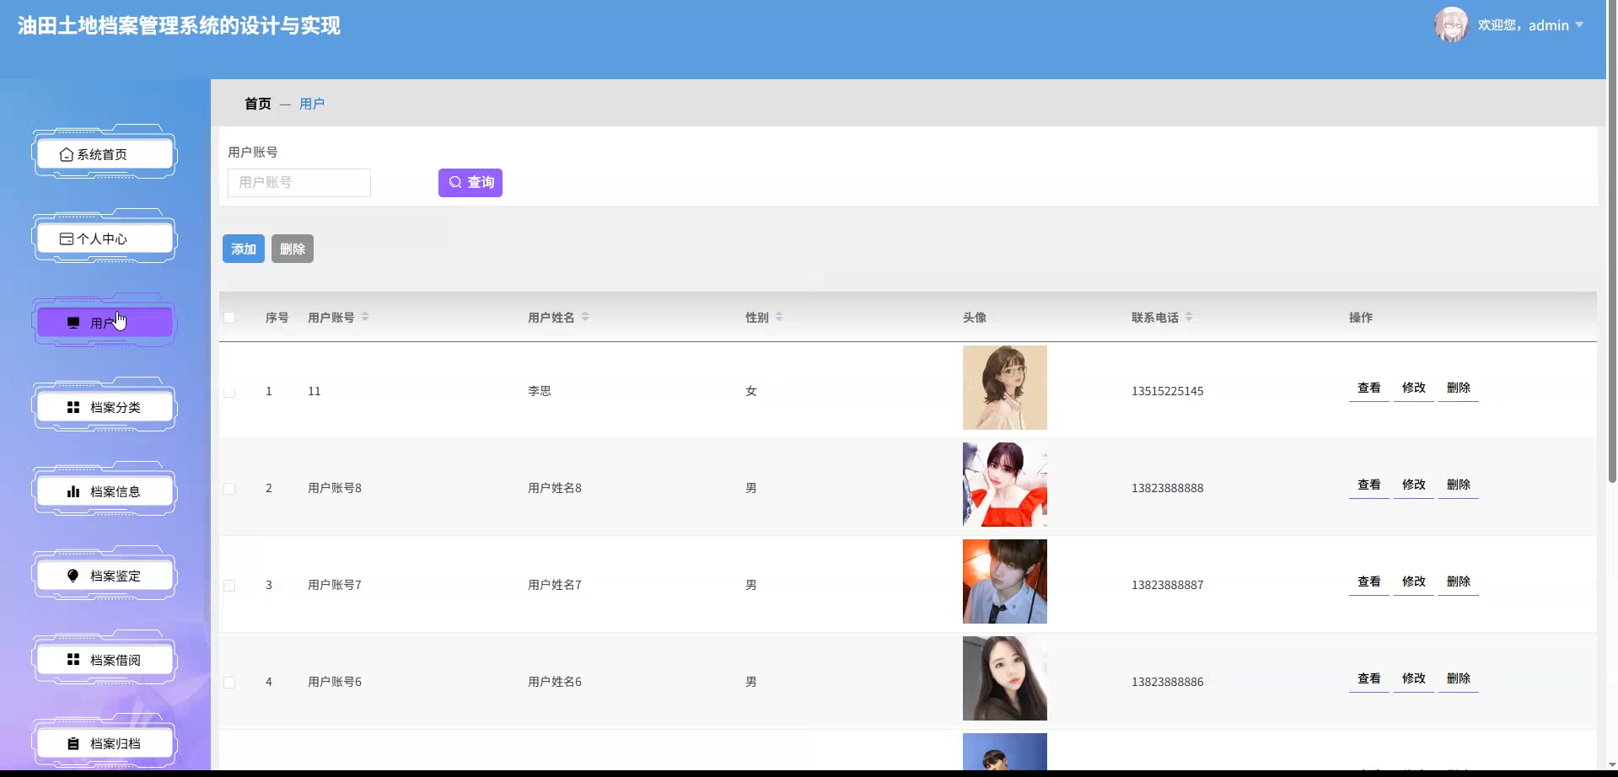Image resolution: width=1618 pixels, height=777 pixels.
Task: Click 查看 for 用户账号6 row
Action: pos(1369,678)
